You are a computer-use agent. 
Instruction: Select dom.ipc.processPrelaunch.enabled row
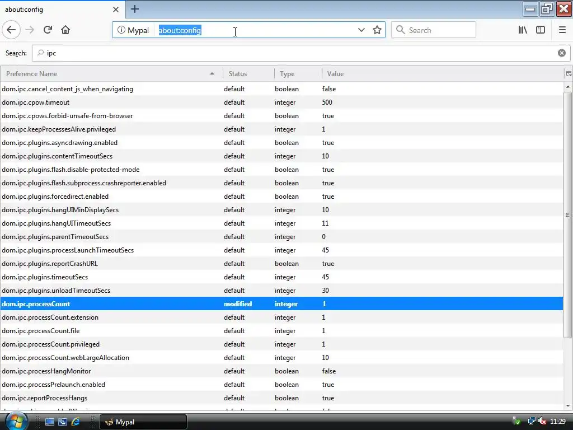coord(281,385)
